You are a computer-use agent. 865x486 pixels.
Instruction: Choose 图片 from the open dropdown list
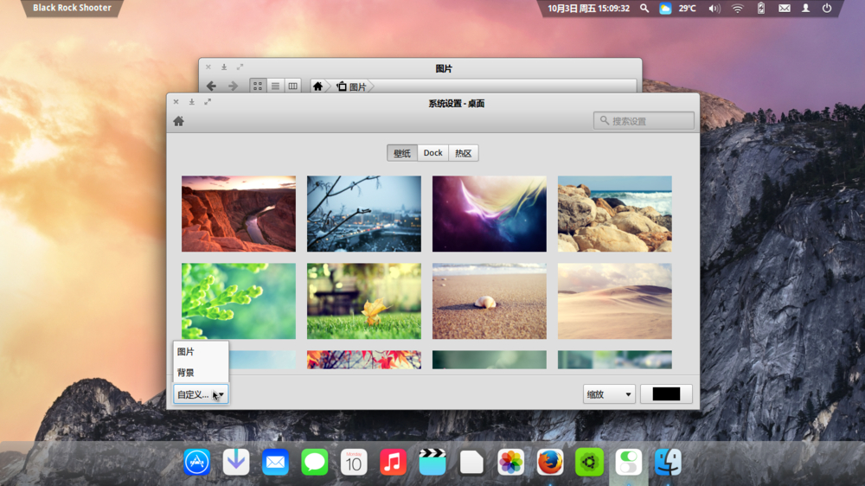(186, 352)
